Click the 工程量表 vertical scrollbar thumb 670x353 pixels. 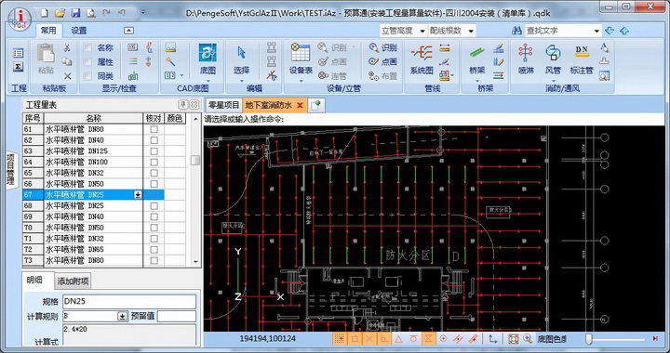tap(195, 160)
